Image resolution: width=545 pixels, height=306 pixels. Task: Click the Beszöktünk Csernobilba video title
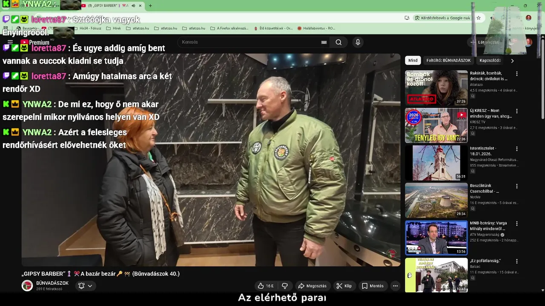[x=485, y=188]
